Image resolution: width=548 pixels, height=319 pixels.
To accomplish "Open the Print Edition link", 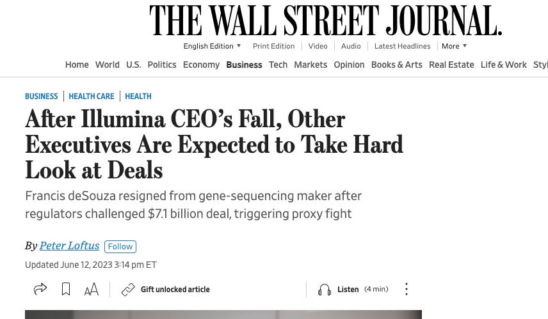I will click(x=273, y=46).
